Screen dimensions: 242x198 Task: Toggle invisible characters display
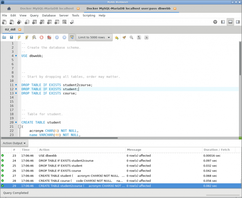tap(139, 37)
